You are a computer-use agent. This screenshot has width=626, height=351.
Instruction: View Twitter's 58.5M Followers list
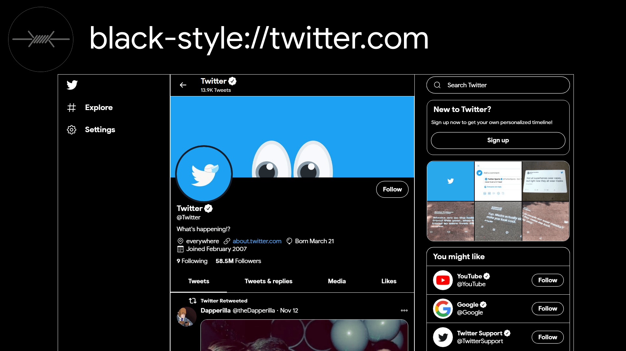[x=238, y=261]
